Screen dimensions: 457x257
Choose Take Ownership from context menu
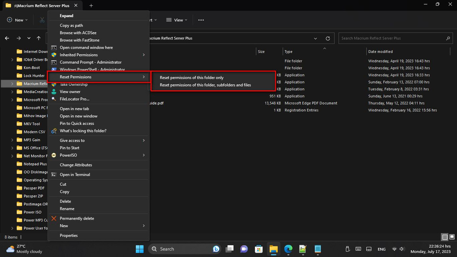point(74,84)
